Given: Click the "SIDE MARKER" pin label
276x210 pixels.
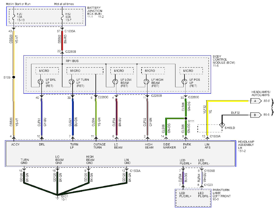Looking at the screenshot, I should click(169, 146).
